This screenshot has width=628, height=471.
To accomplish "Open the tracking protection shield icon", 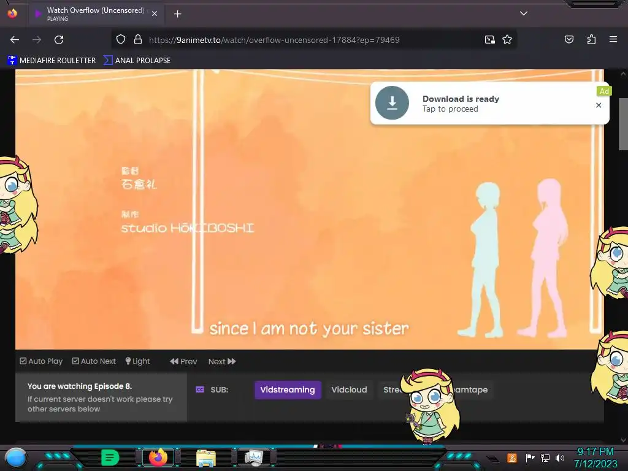I will (x=121, y=40).
